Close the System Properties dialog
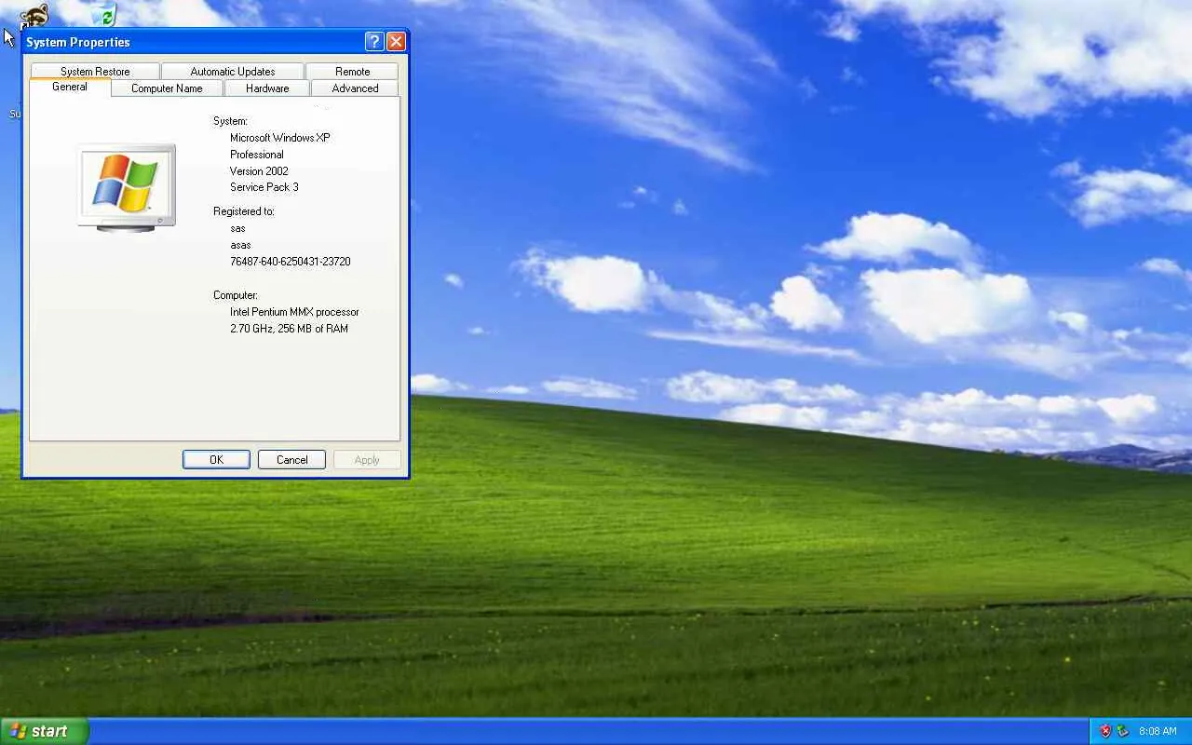 point(396,41)
